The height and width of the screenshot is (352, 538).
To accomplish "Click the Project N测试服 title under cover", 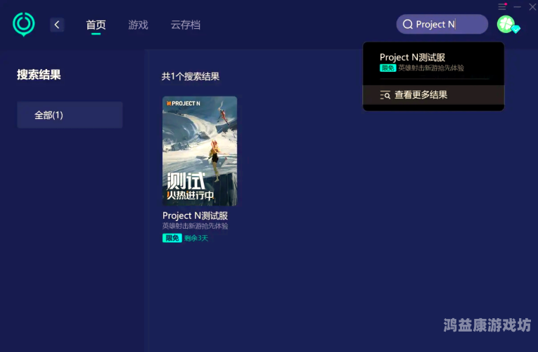I will 195,215.
